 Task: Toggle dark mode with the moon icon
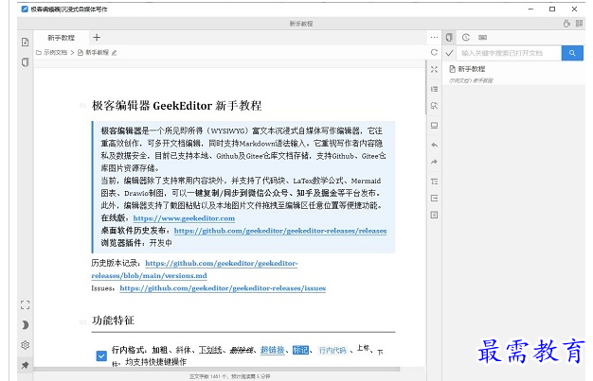pos(25,324)
